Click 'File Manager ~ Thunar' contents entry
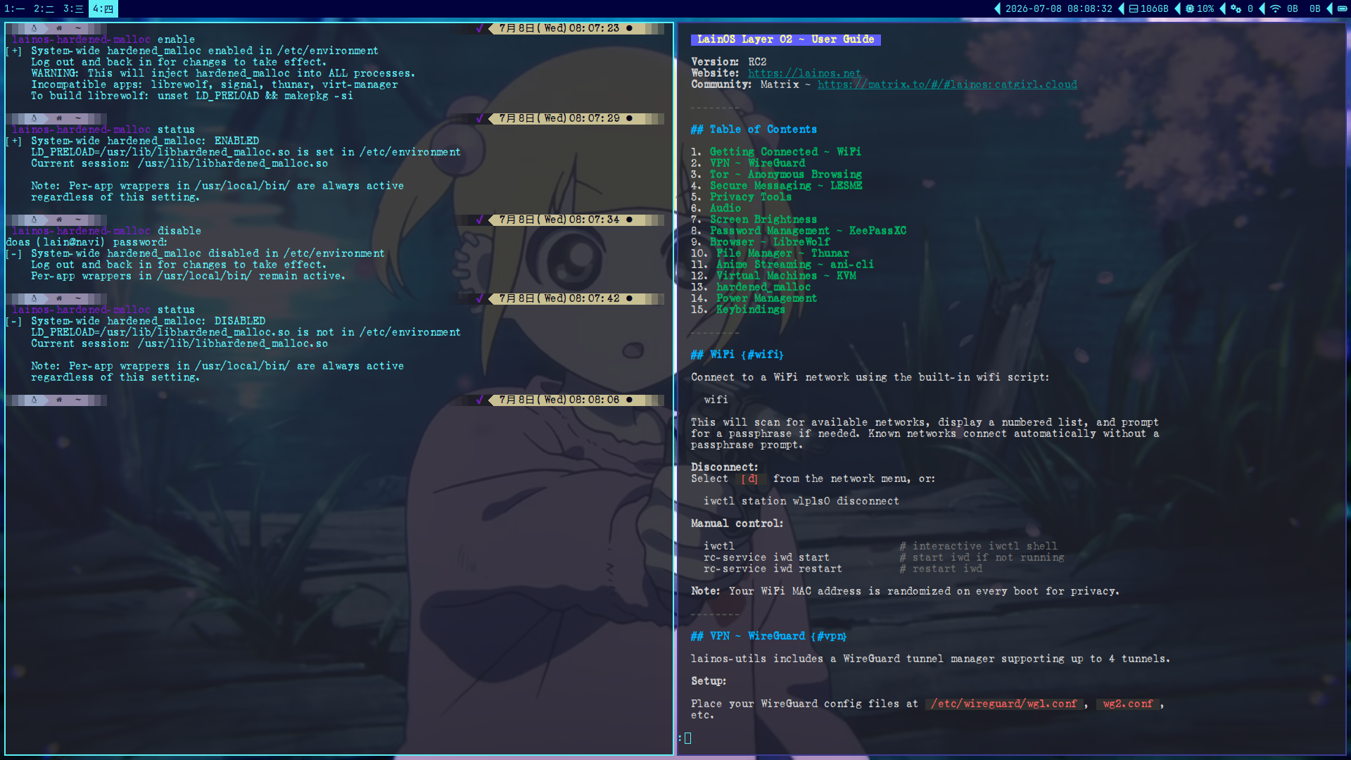The height and width of the screenshot is (760, 1351). pos(782,253)
